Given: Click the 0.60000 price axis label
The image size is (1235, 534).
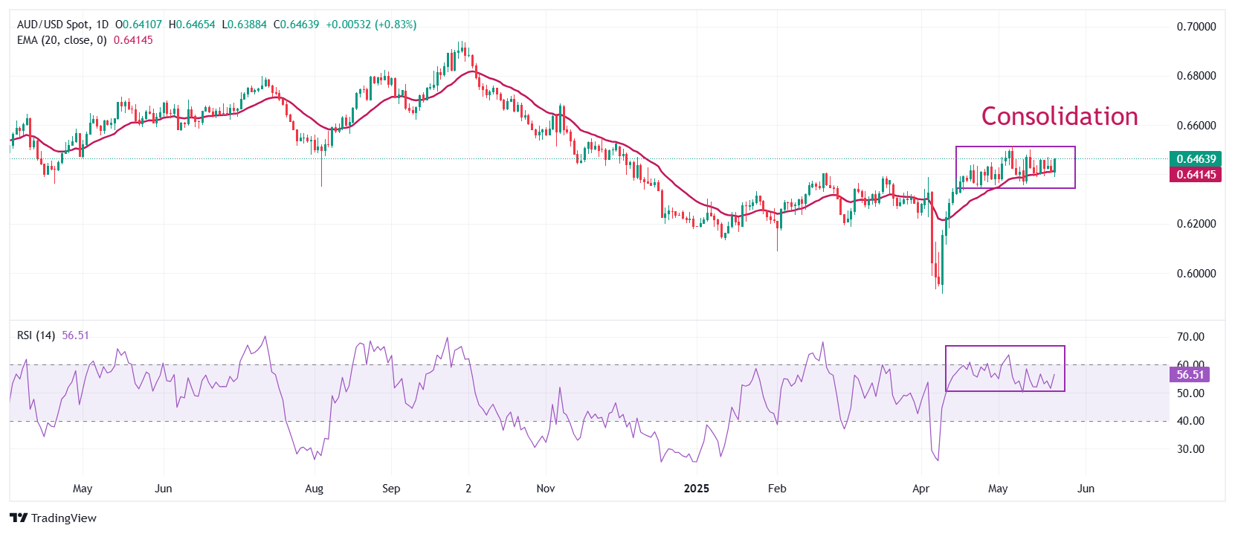Looking at the screenshot, I should 1196,273.
